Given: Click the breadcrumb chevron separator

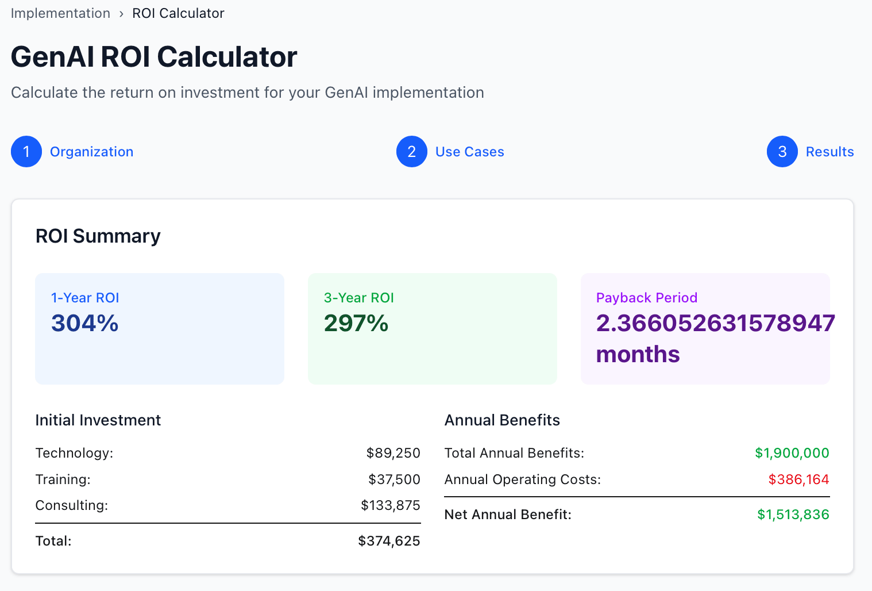Looking at the screenshot, I should pos(121,14).
